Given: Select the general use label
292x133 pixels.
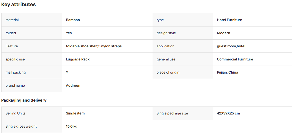Looking at the screenshot, I should (x=166, y=59).
